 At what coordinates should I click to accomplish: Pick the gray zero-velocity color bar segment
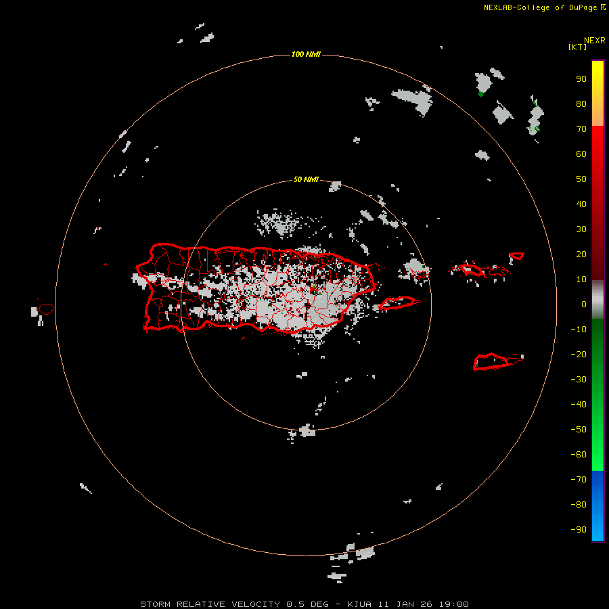tap(597, 300)
